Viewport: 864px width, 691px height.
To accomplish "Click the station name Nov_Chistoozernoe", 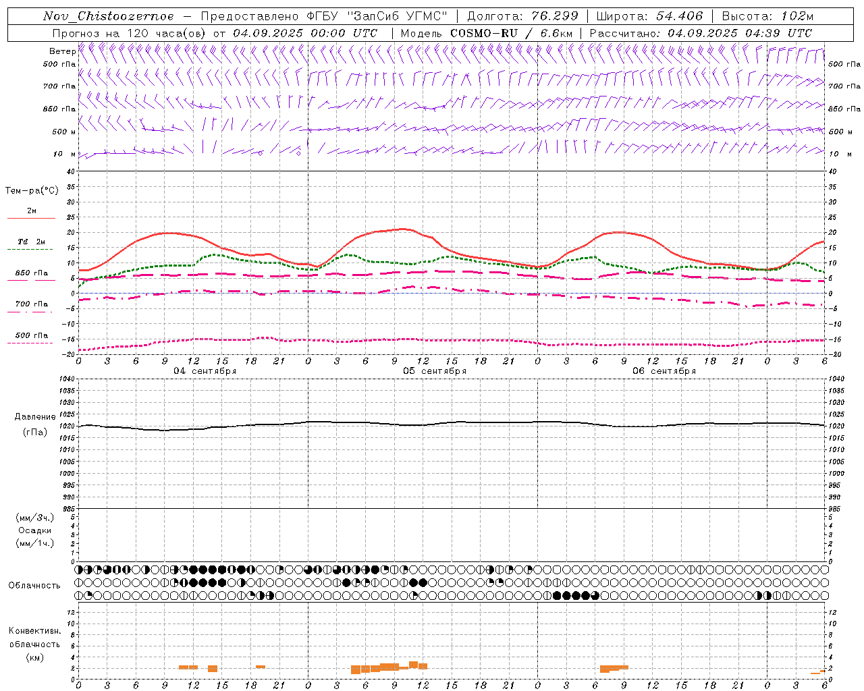I will [x=109, y=16].
